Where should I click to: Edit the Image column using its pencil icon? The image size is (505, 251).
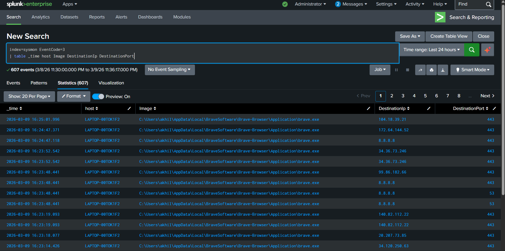[368, 108]
